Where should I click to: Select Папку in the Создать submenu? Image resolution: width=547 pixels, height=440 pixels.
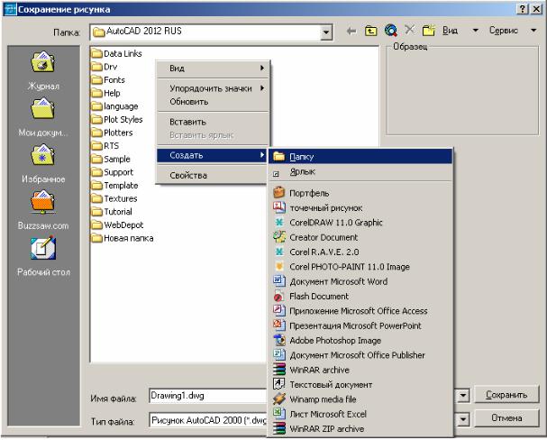point(360,156)
